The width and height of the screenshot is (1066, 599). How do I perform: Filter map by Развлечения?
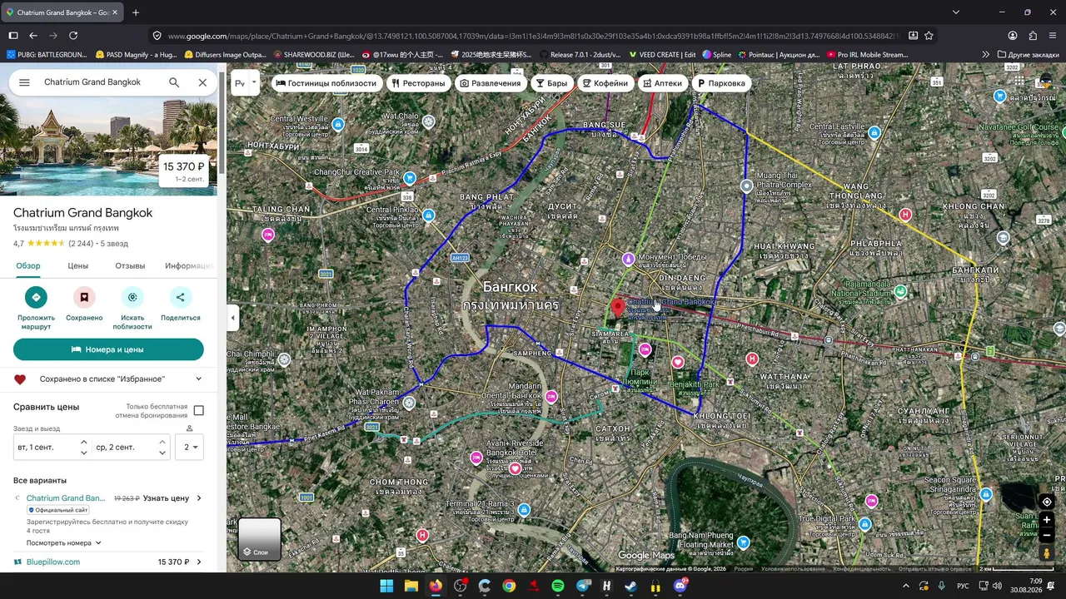(x=491, y=83)
